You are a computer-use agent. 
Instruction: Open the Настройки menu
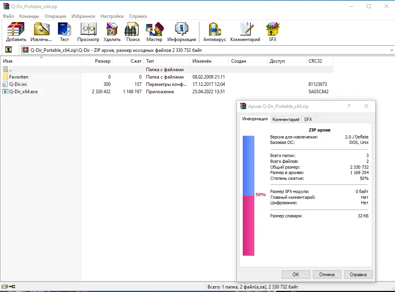(112, 16)
